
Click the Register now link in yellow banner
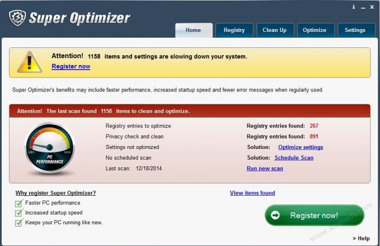[x=71, y=66]
